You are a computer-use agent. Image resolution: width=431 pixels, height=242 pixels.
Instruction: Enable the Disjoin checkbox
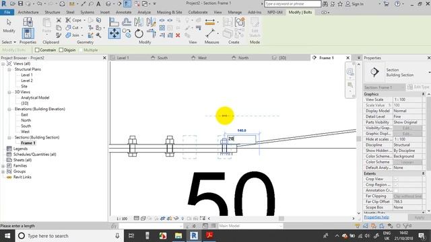[x=61, y=50]
